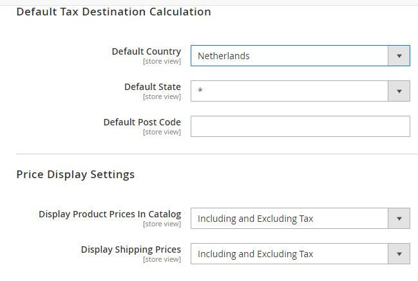This screenshot has width=418, height=281.
Task: Click store view scope under Display Shipping Prices
Action: pos(162,260)
